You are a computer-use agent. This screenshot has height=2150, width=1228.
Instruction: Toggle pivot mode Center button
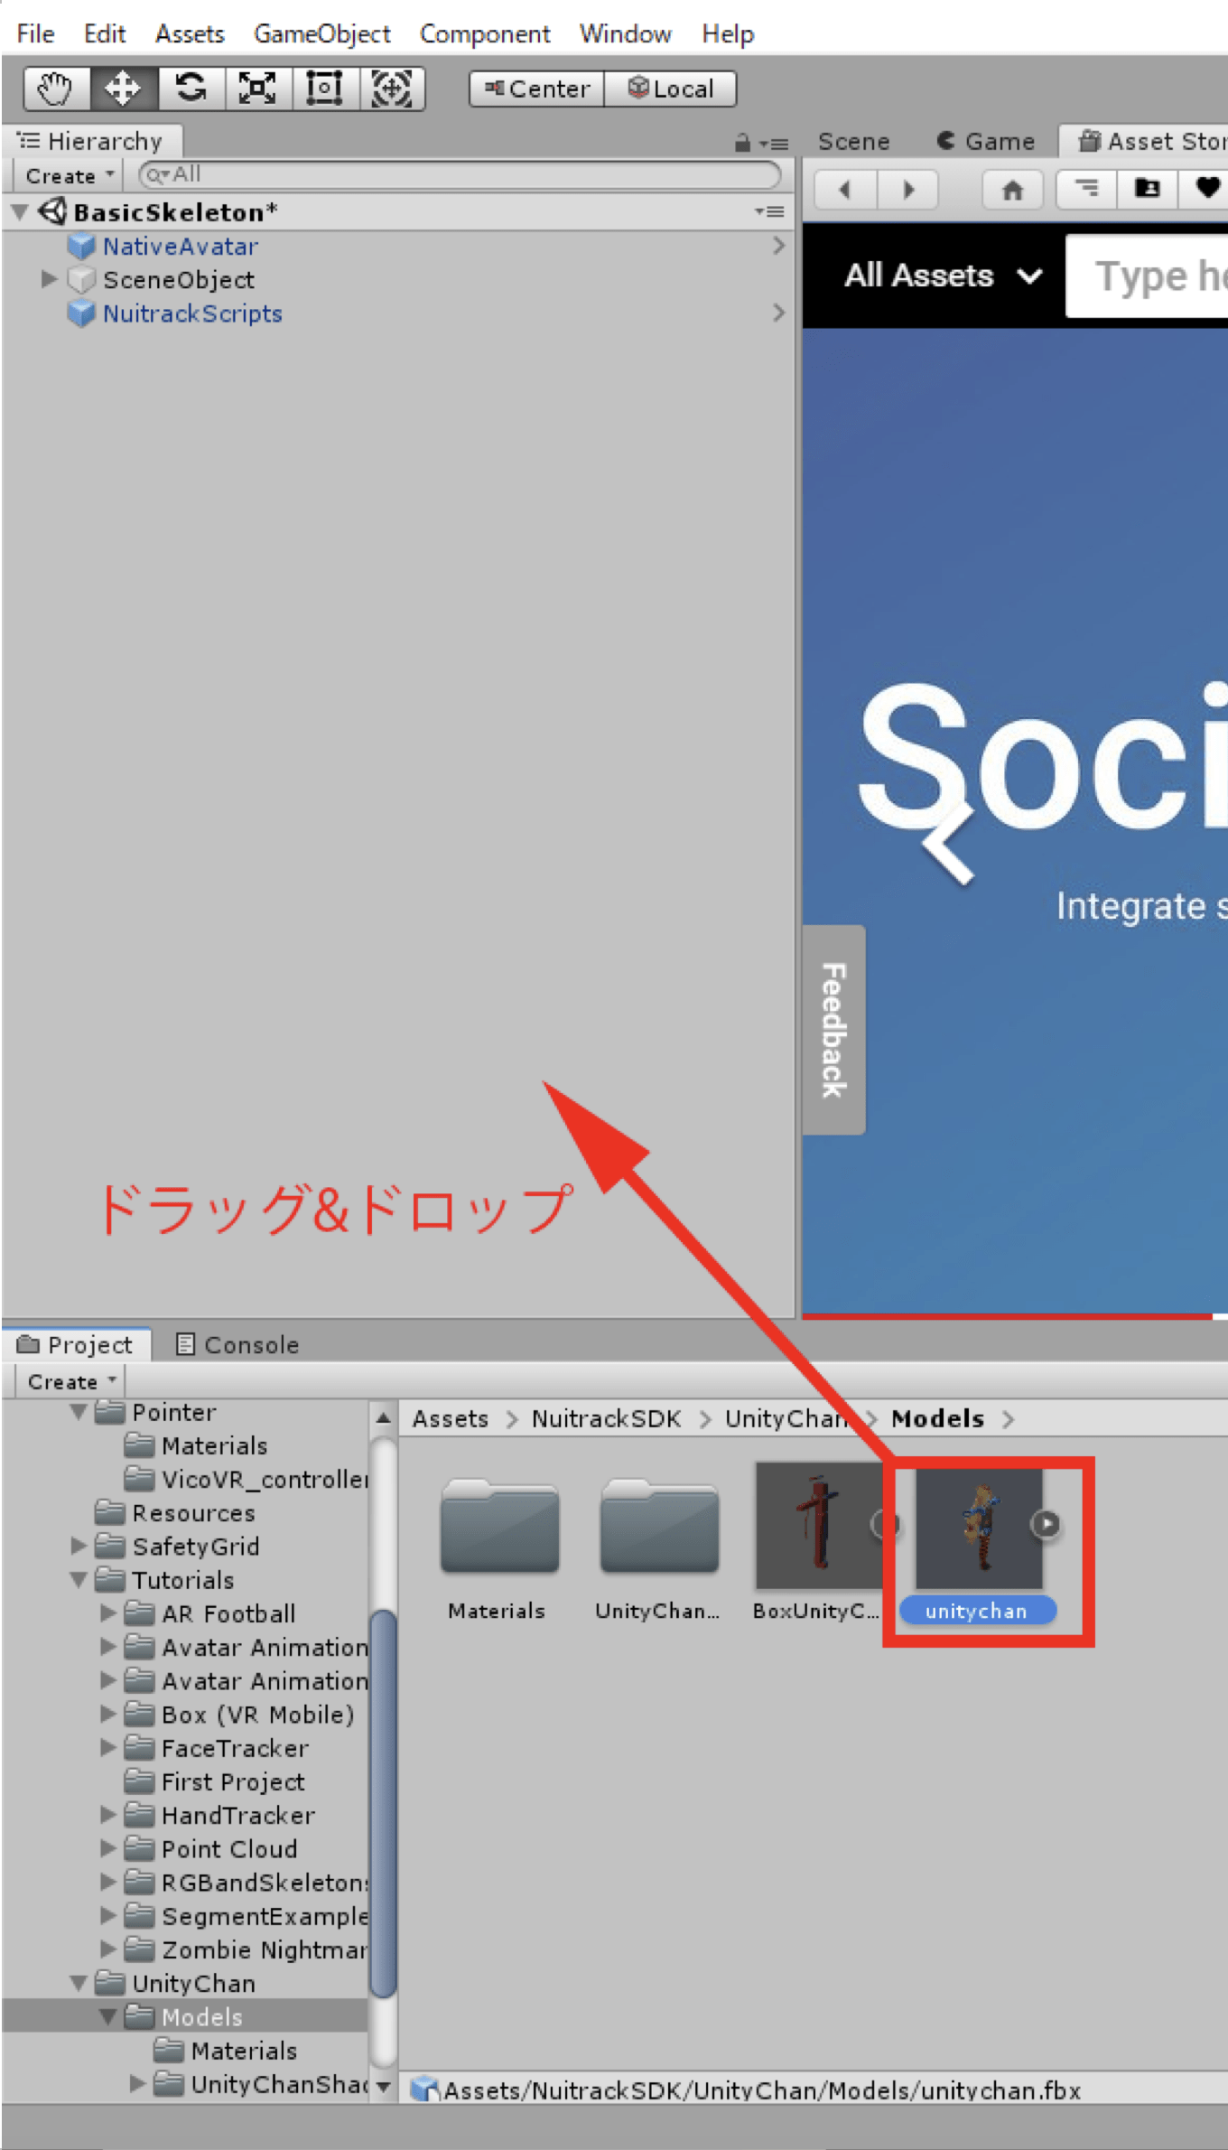point(537,89)
